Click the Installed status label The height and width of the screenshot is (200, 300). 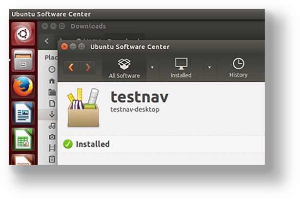(x=93, y=144)
